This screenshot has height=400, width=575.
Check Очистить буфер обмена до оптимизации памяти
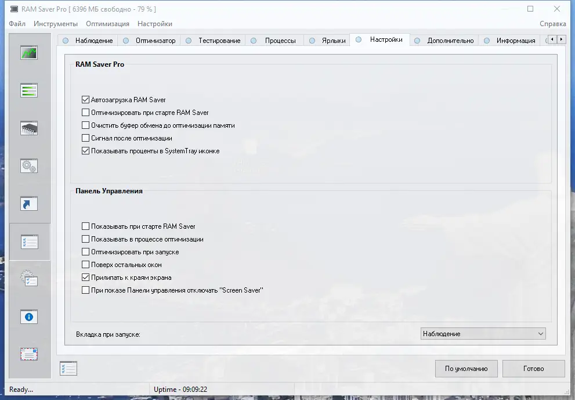click(85, 125)
